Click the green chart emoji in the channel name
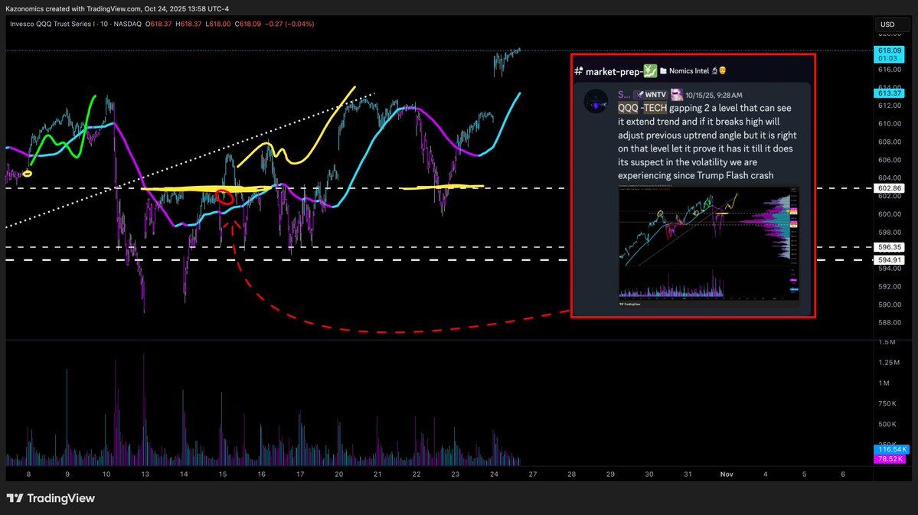Viewport: 918px width, 515px height. click(x=649, y=70)
